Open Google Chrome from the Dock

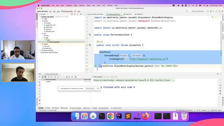pyautogui.click(x=111, y=116)
